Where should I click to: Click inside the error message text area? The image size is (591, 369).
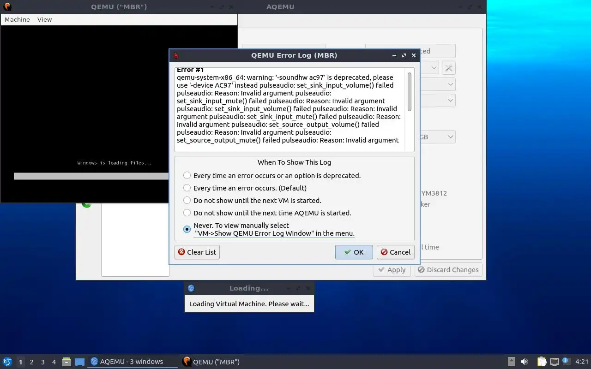[289, 110]
